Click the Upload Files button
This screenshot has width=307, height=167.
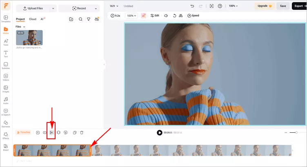click(x=33, y=9)
